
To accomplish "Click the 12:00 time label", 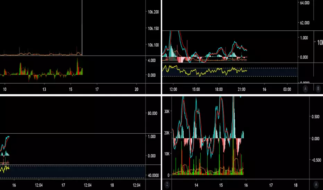I will (x=173, y=89).
